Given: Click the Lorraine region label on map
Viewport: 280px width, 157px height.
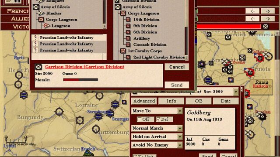Looking at the screenshot, I should pyautogui.click(x=87, y=105).
